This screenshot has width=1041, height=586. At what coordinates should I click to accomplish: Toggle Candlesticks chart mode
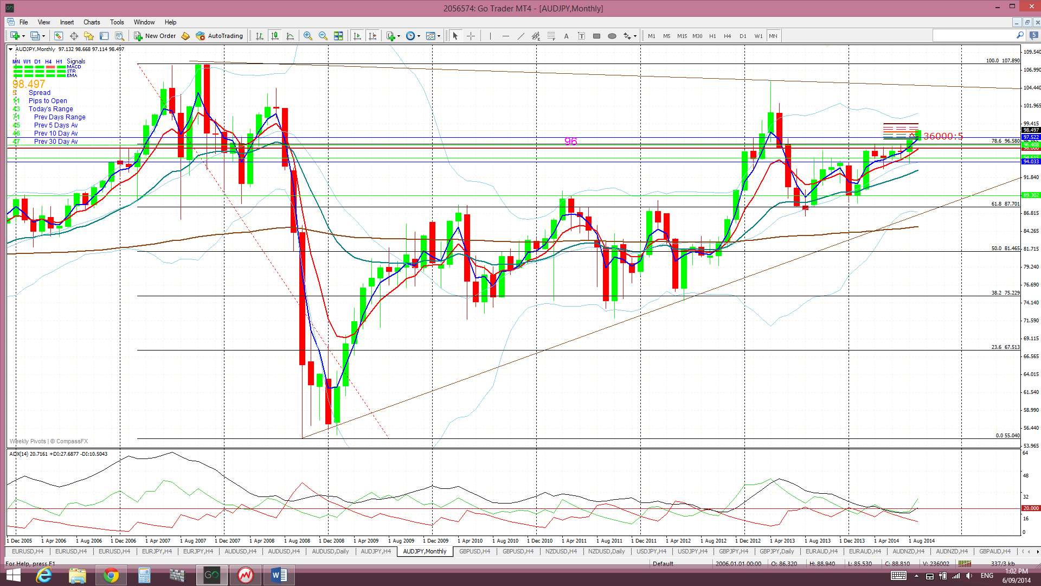click(x=275, y=36)
